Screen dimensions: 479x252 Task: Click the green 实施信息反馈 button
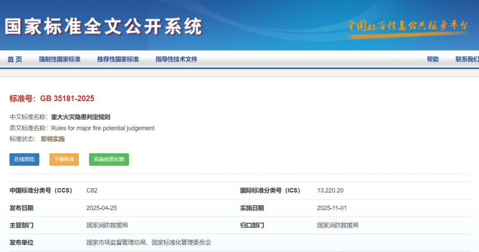pyautogui.click(x=109, y=159)
